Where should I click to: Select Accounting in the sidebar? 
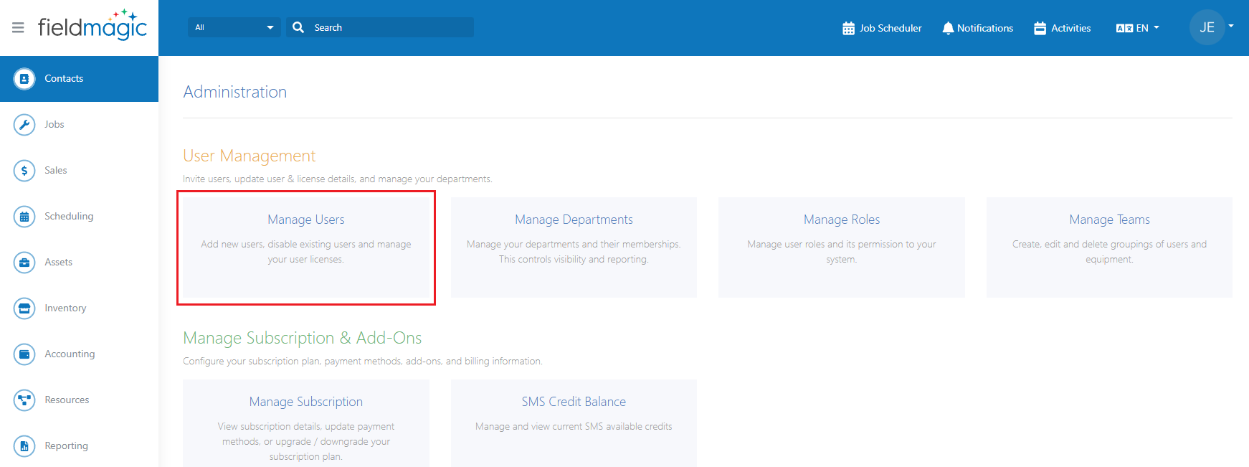pos(79,354)
